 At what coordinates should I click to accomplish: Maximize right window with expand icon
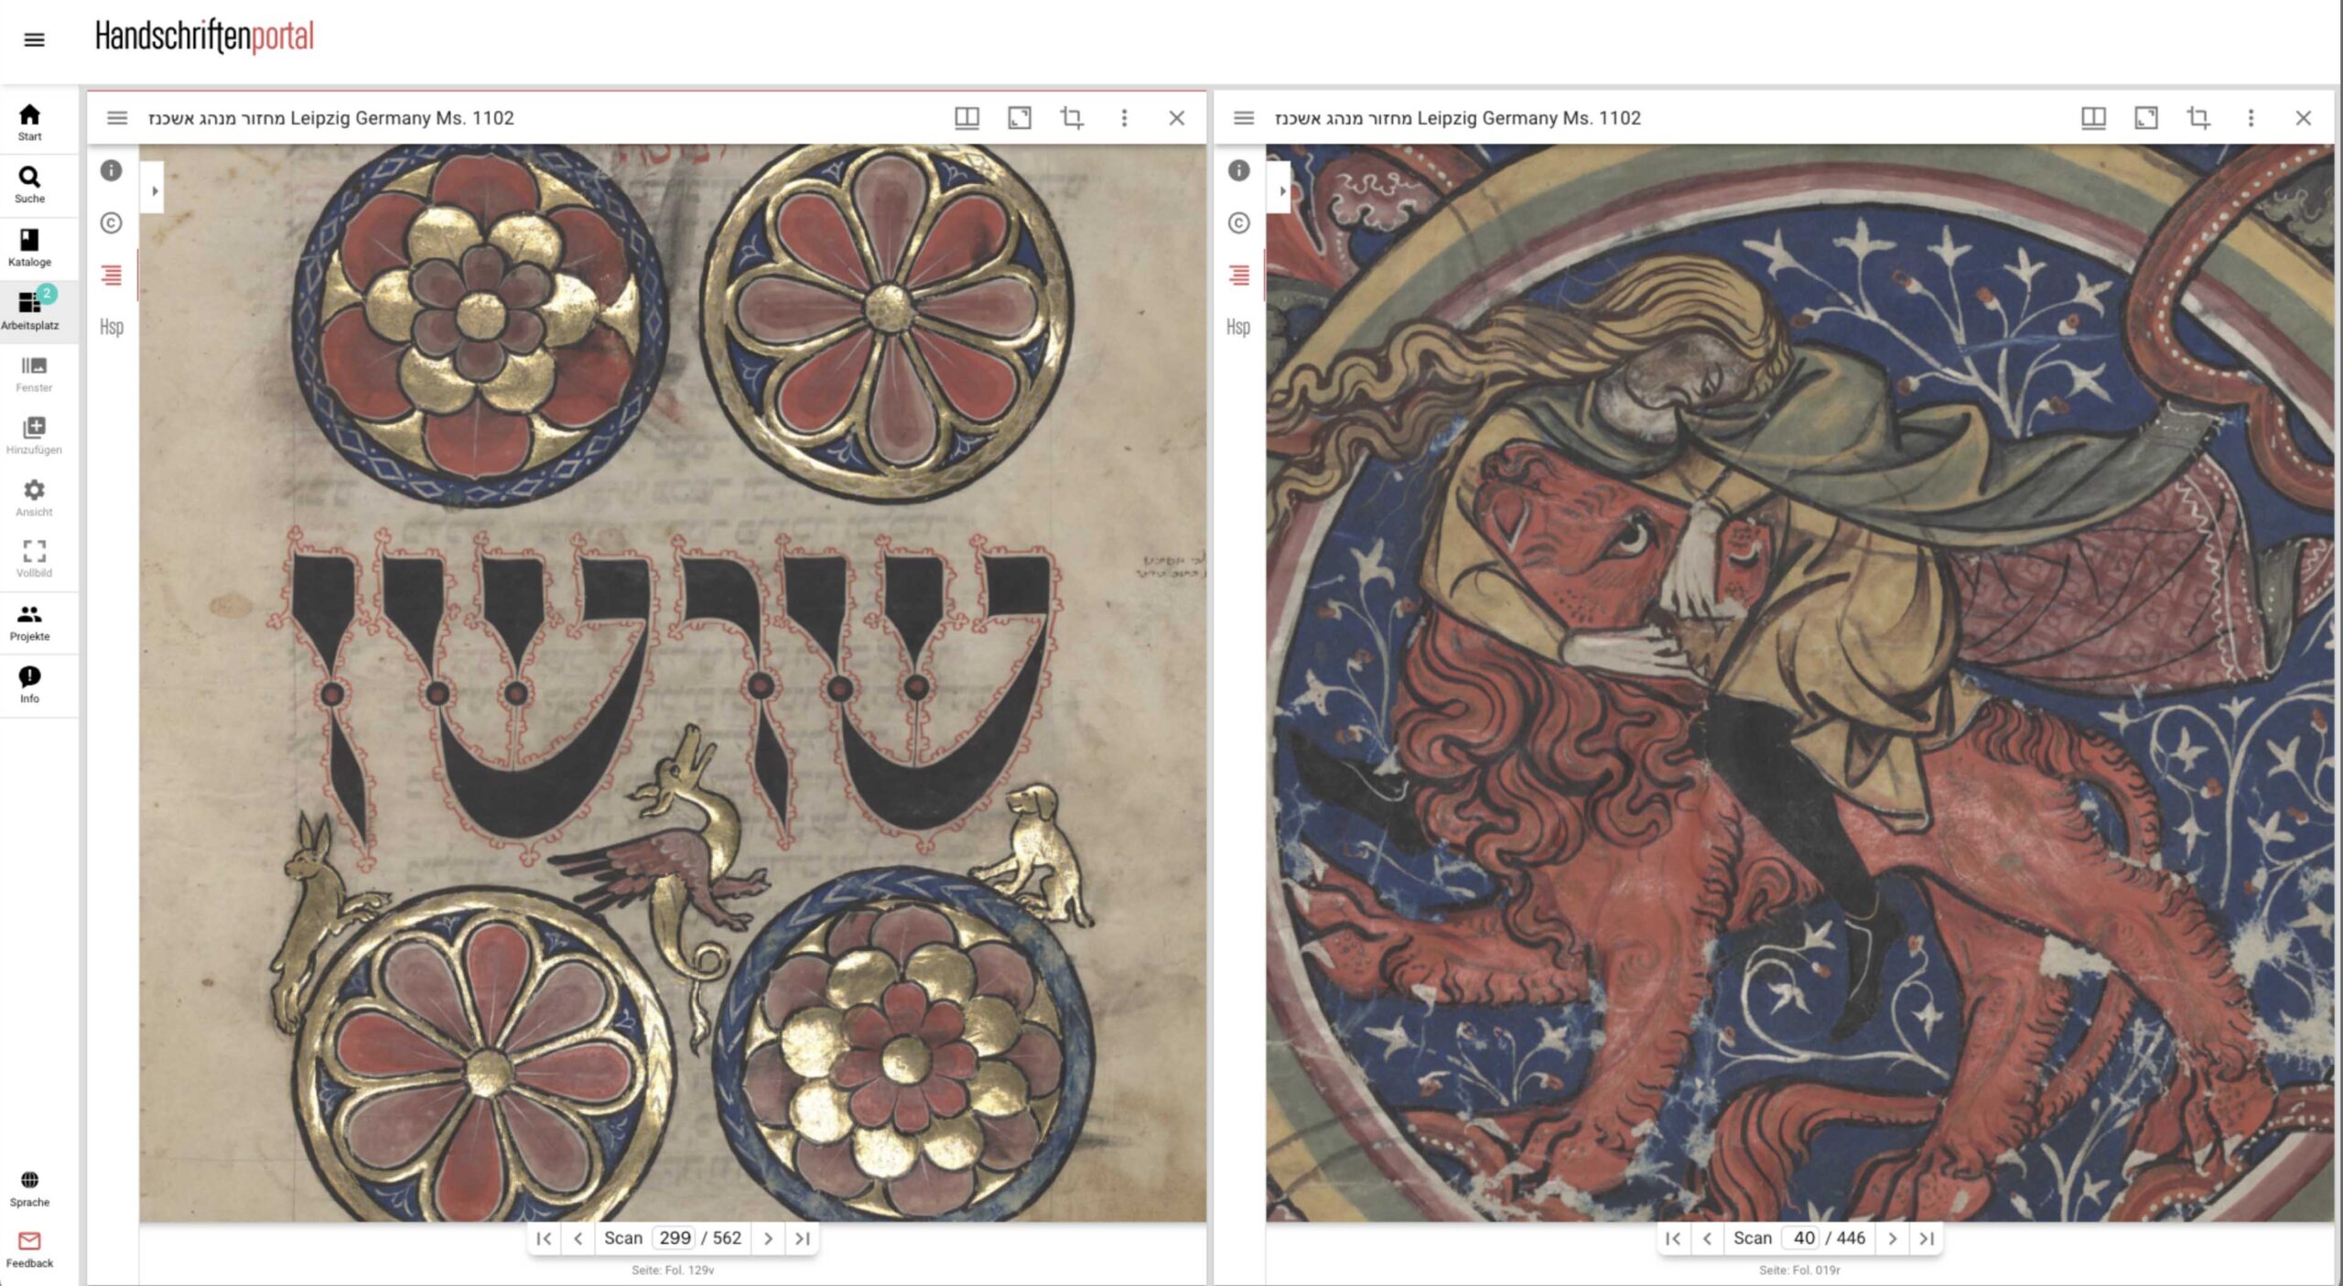click(2146, 118)
